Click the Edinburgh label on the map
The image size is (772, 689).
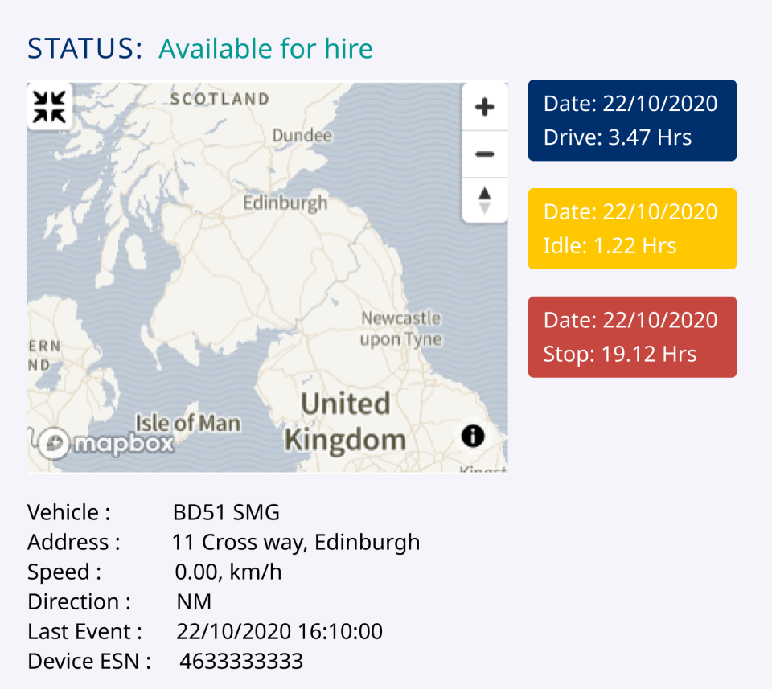click(x=285, y=203)
